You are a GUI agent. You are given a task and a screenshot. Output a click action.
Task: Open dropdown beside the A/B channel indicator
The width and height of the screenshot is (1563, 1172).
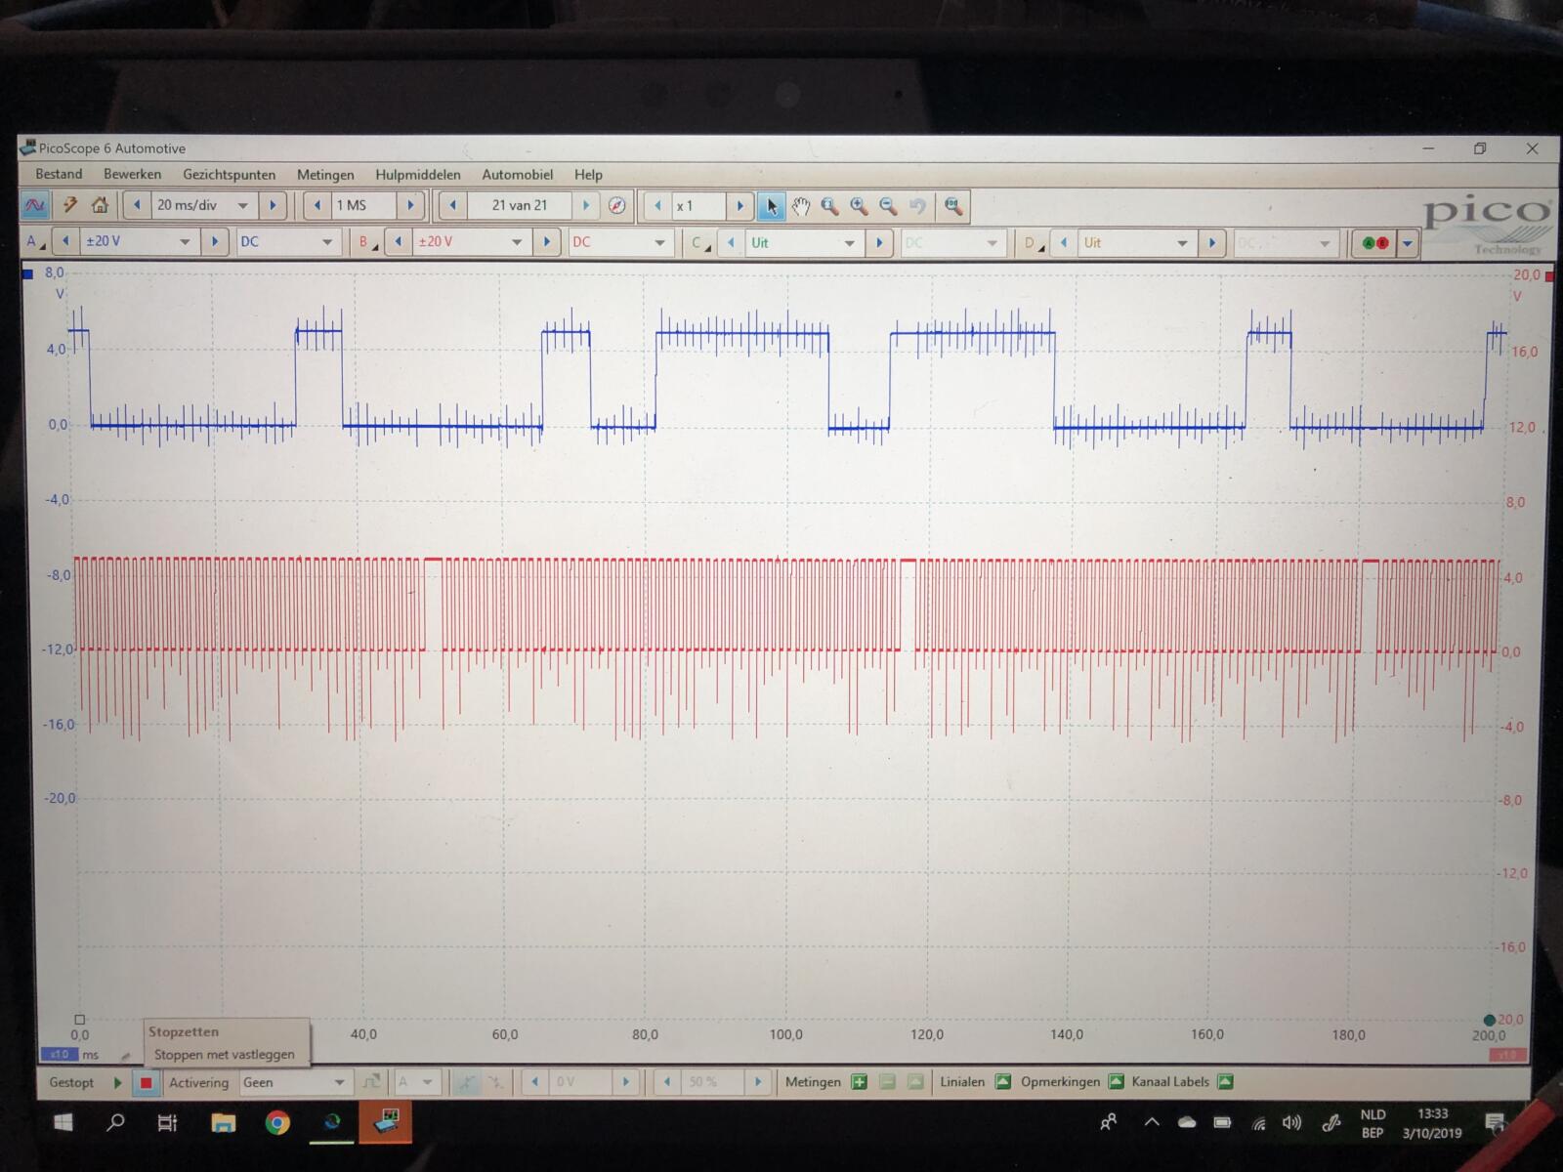tap(1408, 242)
